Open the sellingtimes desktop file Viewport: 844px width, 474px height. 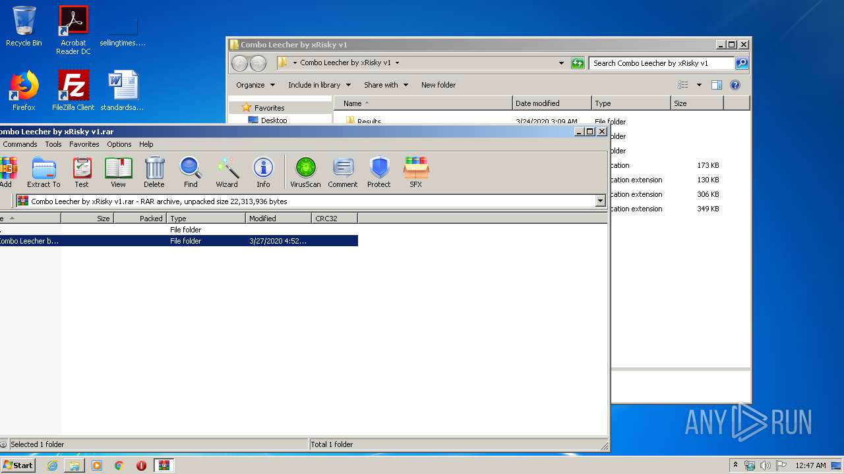tap(123, 32)
